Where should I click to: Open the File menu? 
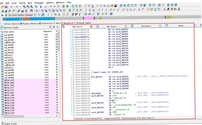pyautogui.click(x=2, y=3)
